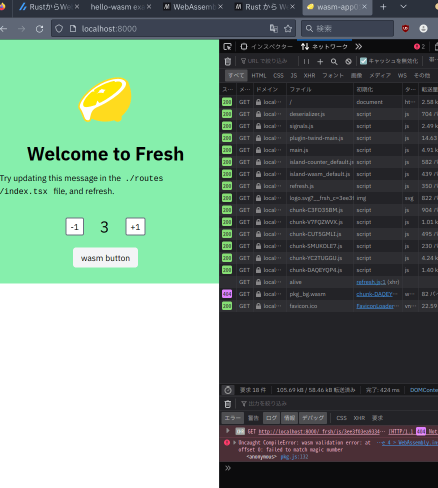The height and width of the screenshot is (488, 438).
Task: Toggle the 警告 console filter
Action: (253, 418)
